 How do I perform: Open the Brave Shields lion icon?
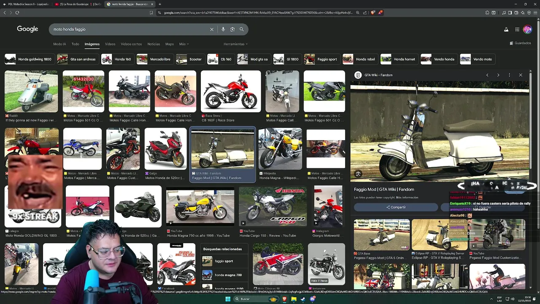pyautogui.click(x=373, y=13)
